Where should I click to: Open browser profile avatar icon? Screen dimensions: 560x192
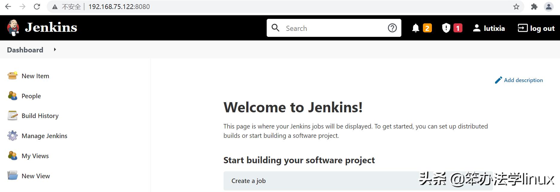549,7
